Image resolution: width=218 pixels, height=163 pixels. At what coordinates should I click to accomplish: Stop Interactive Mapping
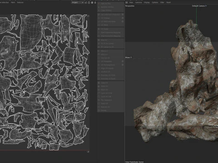[x=110, y=36]
